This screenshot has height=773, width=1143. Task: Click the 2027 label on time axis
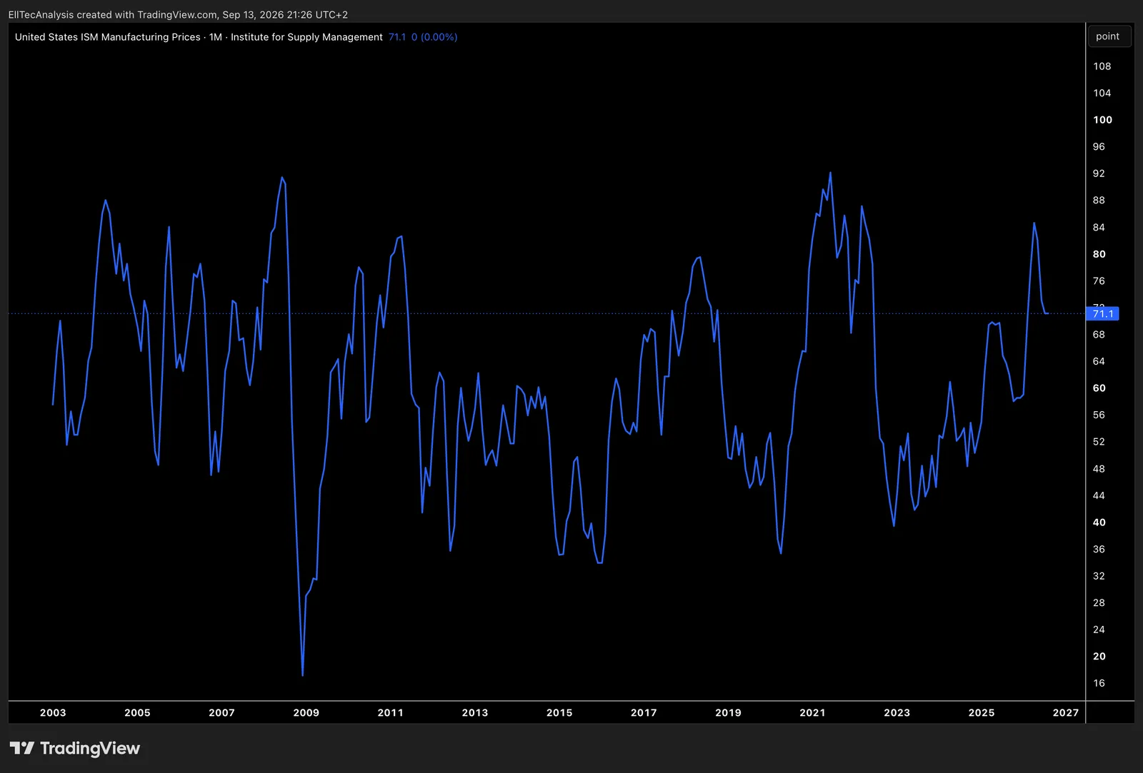point(1066,712)
